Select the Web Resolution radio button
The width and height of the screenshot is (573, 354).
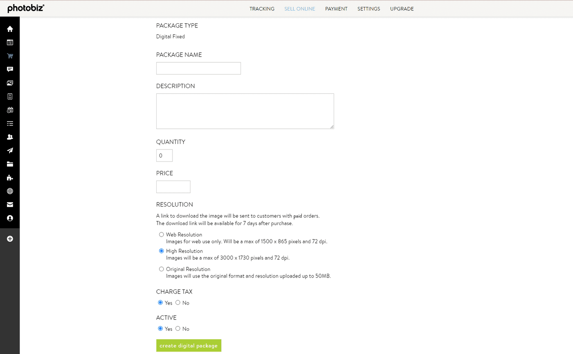pyautogui.click(x=162, y=234)
